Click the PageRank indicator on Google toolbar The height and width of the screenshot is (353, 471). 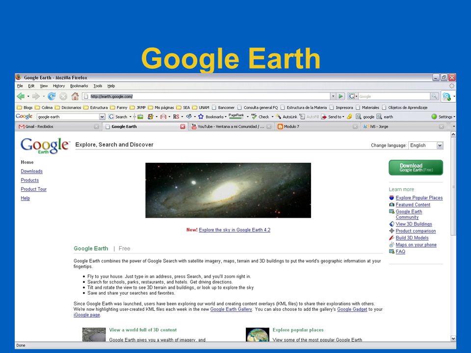coord(236,116)
